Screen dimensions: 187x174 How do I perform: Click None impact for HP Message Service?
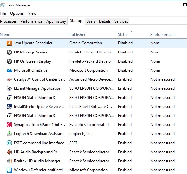point(155,52)
